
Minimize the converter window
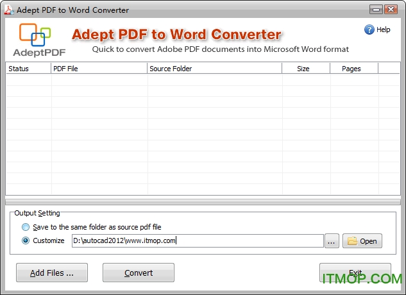point(376,10)
